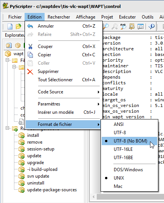Click Annuler menu entry
This screenshot has height=203, width=164.
pos(63,26)
